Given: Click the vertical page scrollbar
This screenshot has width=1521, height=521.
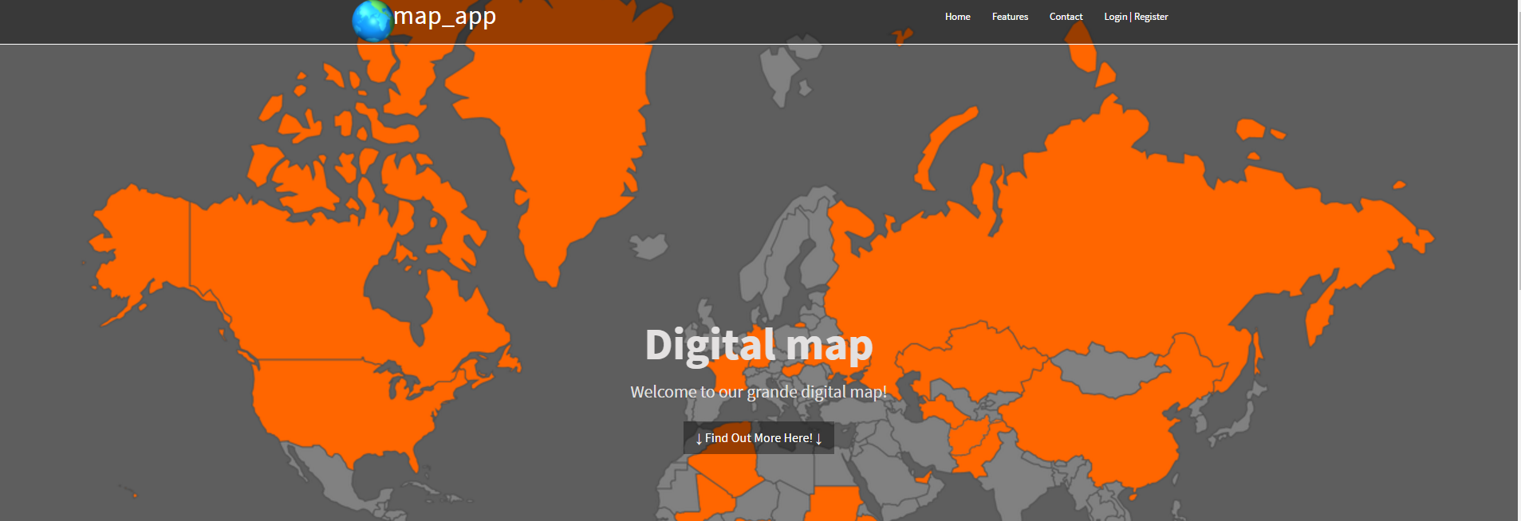Looking at the screenshot, I should [x=1519, y=159].
